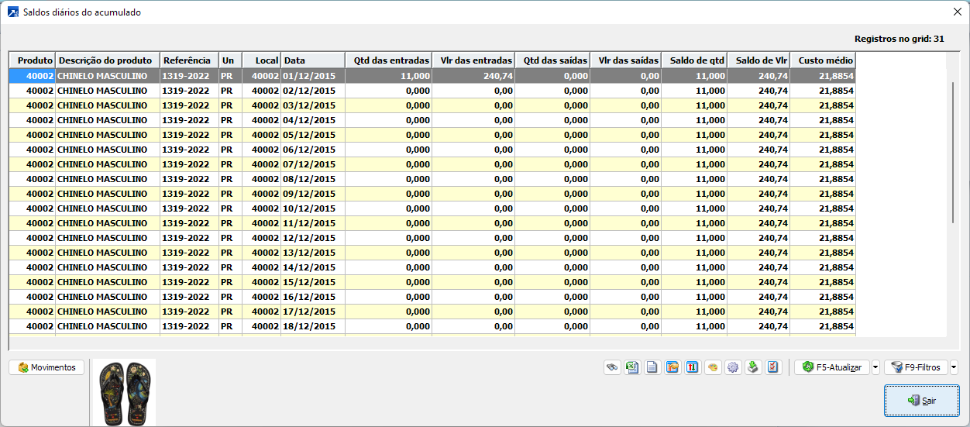Expand the dropdown arrow beside F5-Atualizar
The width and height of the screenshot is (970, 427).
coord(875,367)
